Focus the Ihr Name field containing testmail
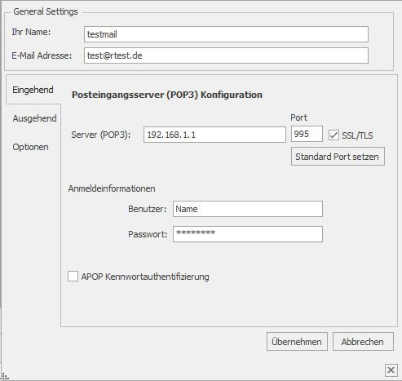Screen dimensions: 402x381 point(226,34)
